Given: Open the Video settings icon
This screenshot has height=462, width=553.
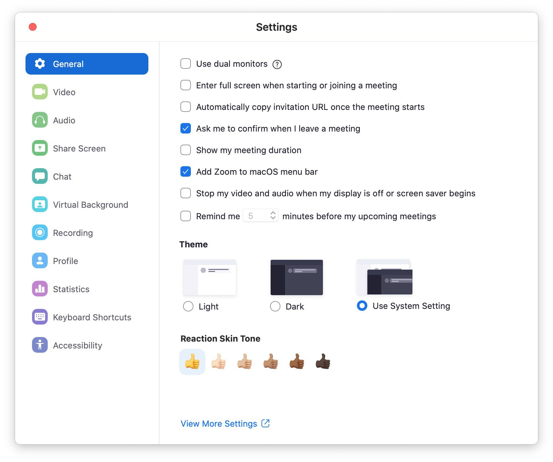Looking at the screenshot, I should click(40, 92).
